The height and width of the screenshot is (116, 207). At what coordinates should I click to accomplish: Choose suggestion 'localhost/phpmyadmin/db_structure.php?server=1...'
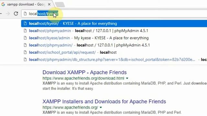point(114,60)
